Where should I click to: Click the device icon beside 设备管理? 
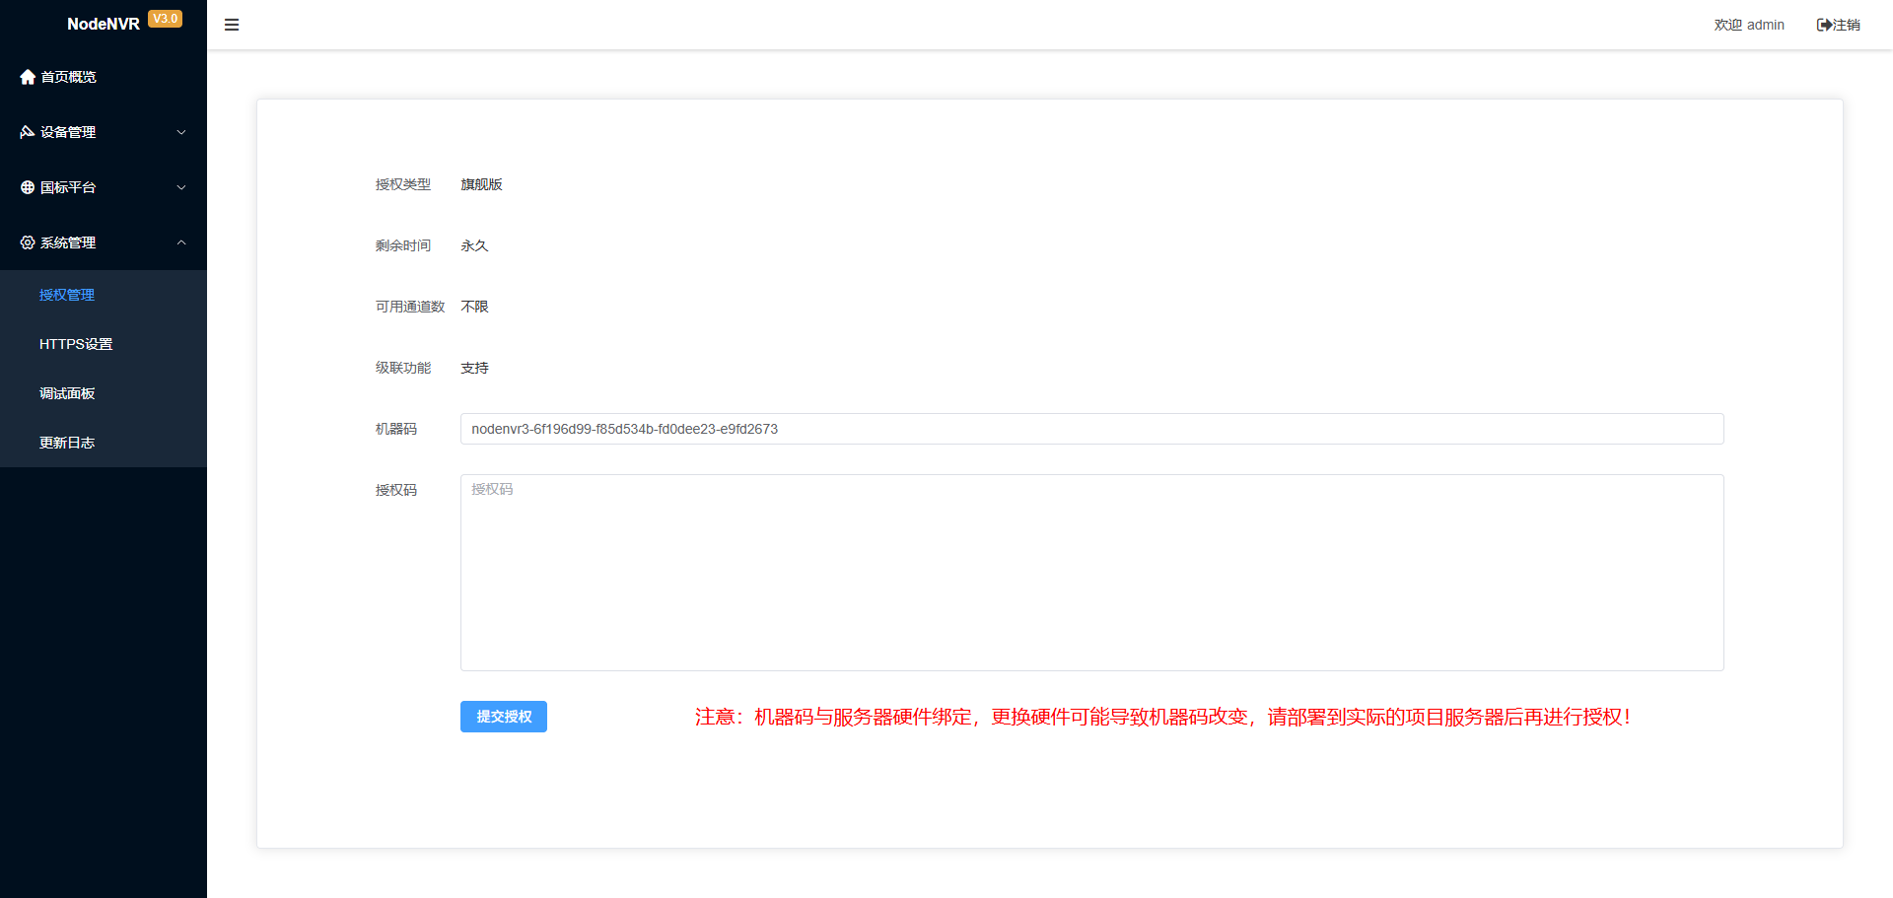point(28,132)
